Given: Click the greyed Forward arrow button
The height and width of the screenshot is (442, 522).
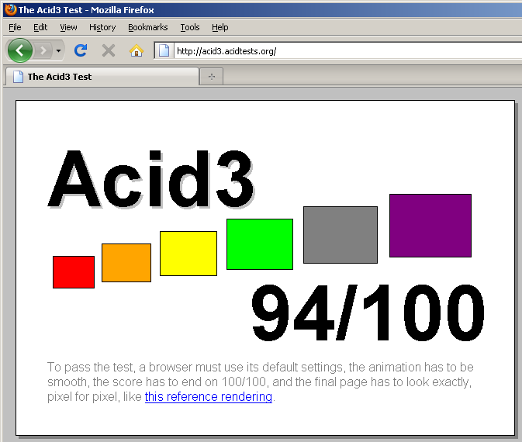Looking at the screenshot, I should point(43,50).
